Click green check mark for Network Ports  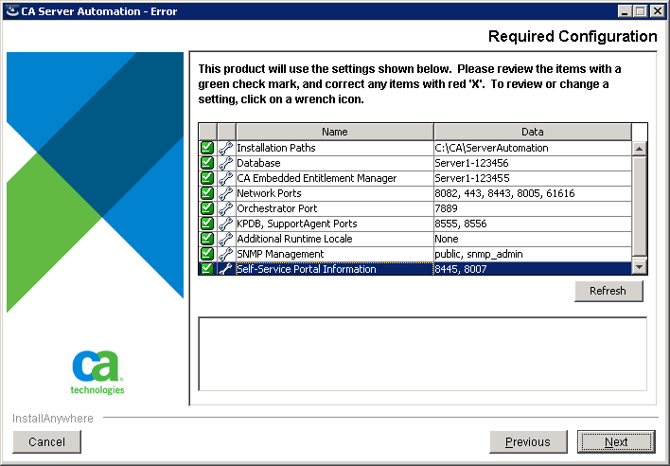207,193
